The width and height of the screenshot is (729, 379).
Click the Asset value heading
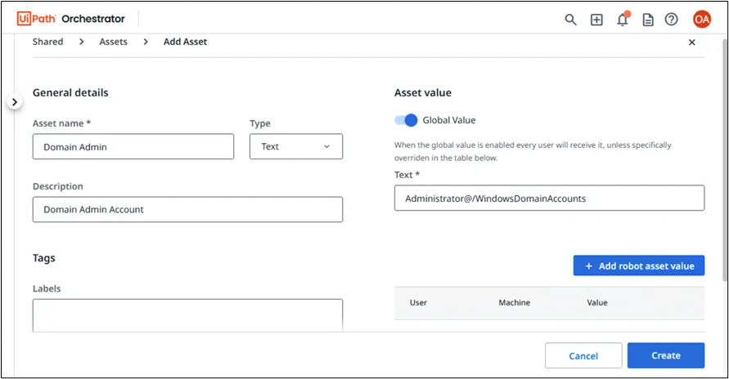tap(423, 93)
